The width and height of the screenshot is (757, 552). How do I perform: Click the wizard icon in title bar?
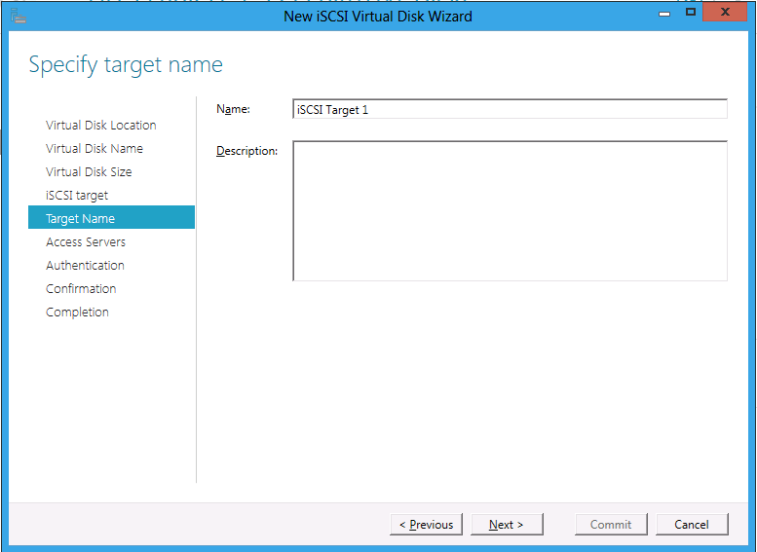[18, 16]
